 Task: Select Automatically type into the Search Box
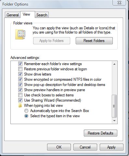coord(26,111)
